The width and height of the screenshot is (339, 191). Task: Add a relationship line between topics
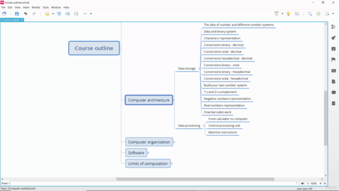[x=59, y=14]
